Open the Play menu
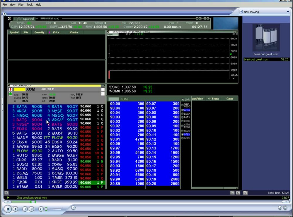The image size is (293, 217). coord(21,4)
